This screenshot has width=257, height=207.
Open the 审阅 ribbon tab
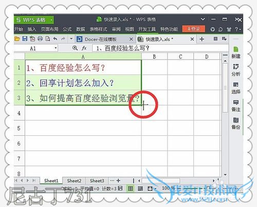coord(116,29)
